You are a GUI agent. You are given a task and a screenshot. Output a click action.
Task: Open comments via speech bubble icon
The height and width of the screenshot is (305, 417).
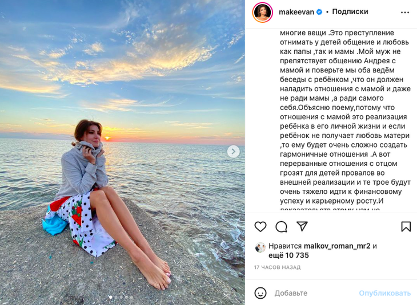pyautogui.click(x=281, y=227)
